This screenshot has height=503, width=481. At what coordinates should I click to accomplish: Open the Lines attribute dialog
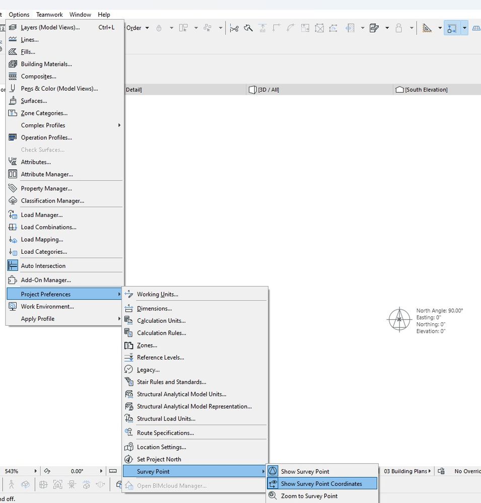tap(64, 39)
